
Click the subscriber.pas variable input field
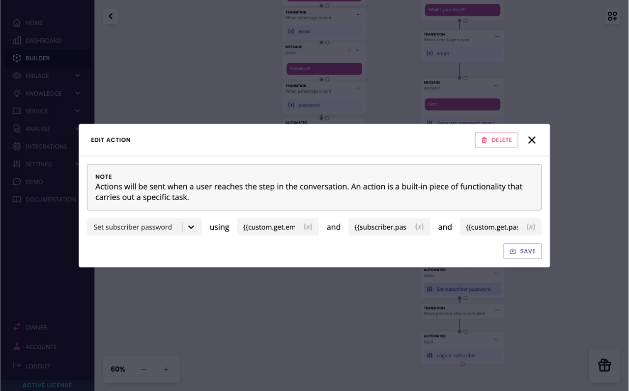[383, 227]
